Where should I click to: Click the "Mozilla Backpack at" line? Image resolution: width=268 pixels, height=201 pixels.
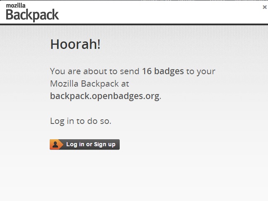[89, 84]
